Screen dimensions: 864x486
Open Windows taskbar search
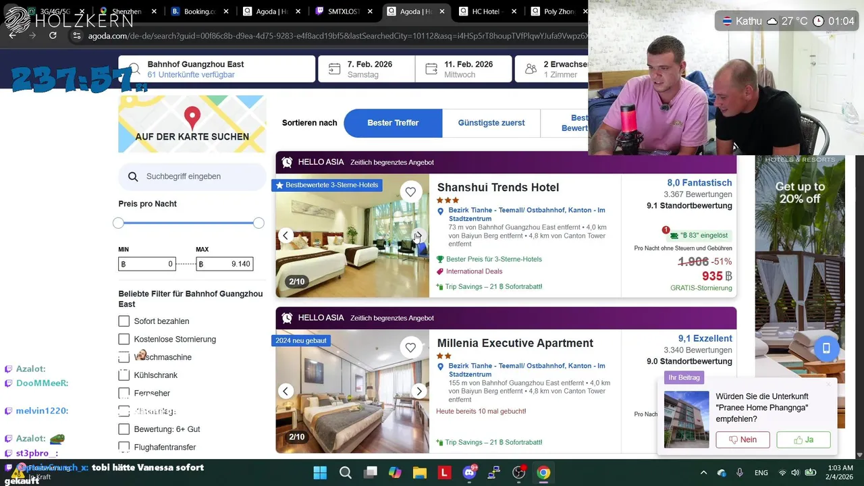(345, 473)
